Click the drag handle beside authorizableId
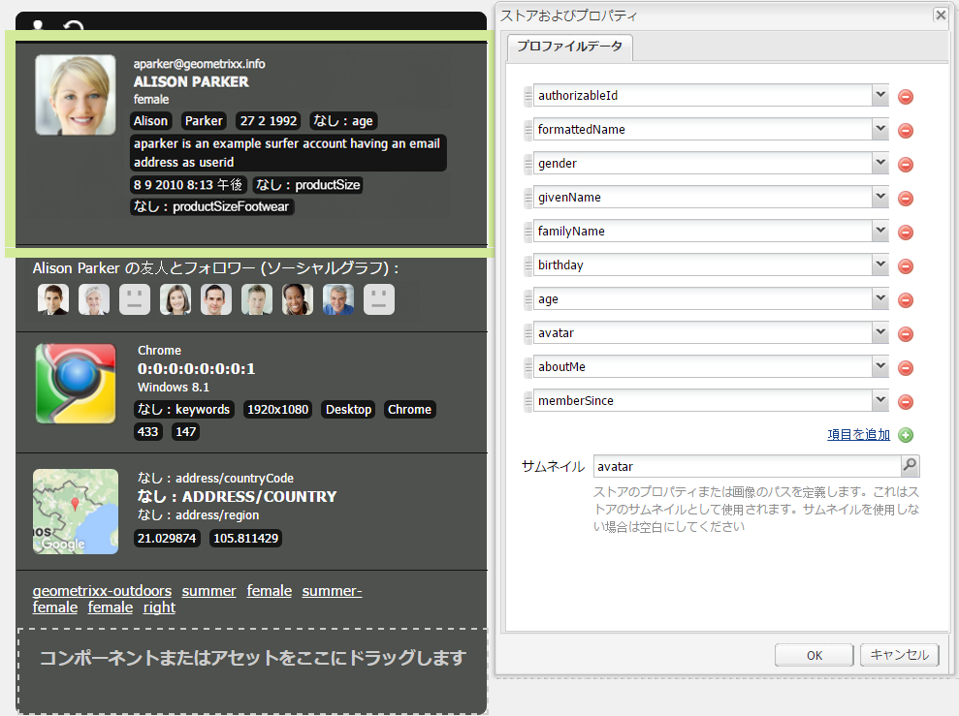The height and width of the screenshot is (716, 959). 527,96
